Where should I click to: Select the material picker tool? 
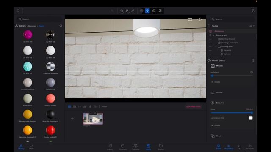[122, 11]
